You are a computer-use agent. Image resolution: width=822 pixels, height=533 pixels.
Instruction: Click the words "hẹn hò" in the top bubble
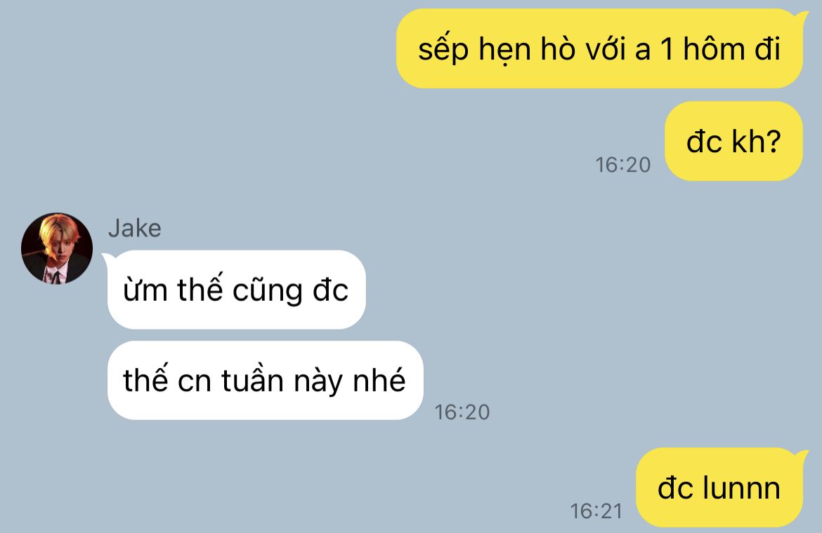pos(528,49)
